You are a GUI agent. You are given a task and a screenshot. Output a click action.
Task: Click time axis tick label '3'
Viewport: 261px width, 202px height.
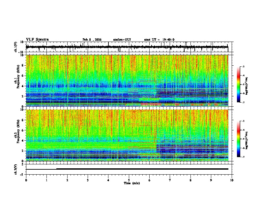88,180
